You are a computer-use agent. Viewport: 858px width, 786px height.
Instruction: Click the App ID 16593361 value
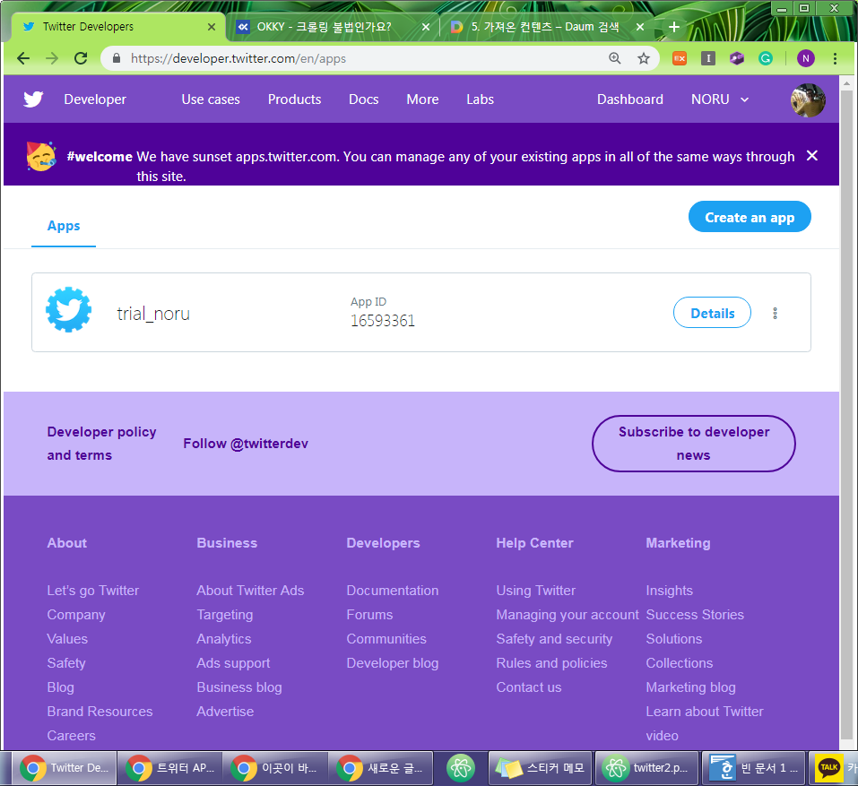(x=383, y=321)
